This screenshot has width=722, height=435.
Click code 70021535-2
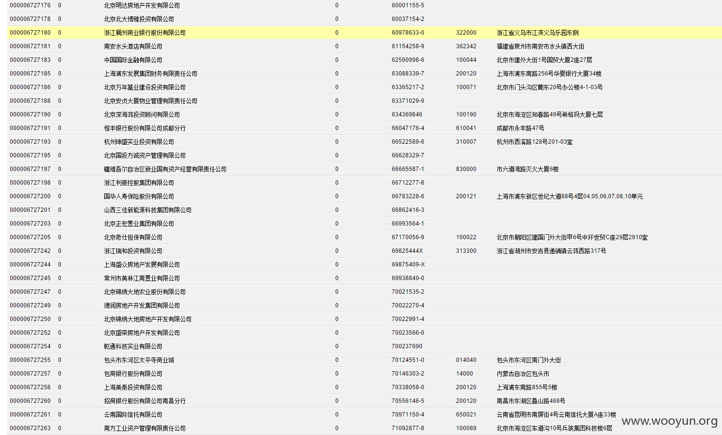click(x=408, y=292)
